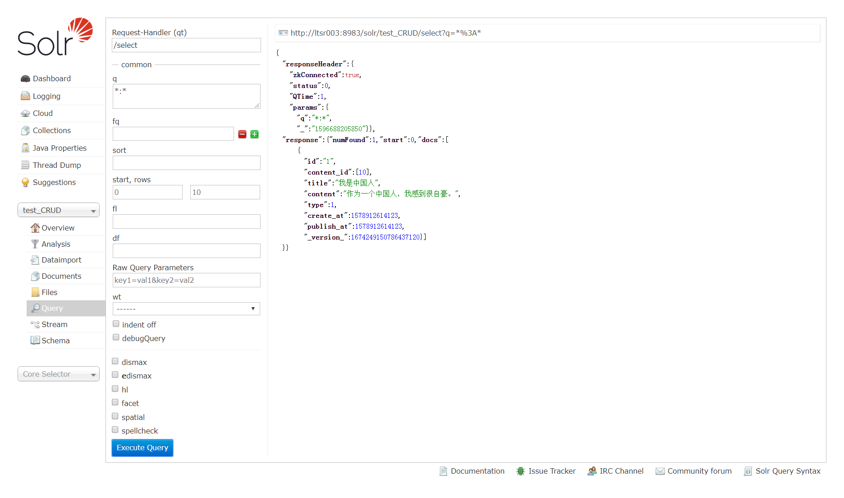Open the Dashboard page
Image resolution: width=844 pixels, height=498 pixels.
pyautogui.click(x=52, y=78)
